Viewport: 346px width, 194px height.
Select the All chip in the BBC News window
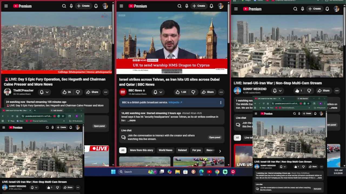123,150
